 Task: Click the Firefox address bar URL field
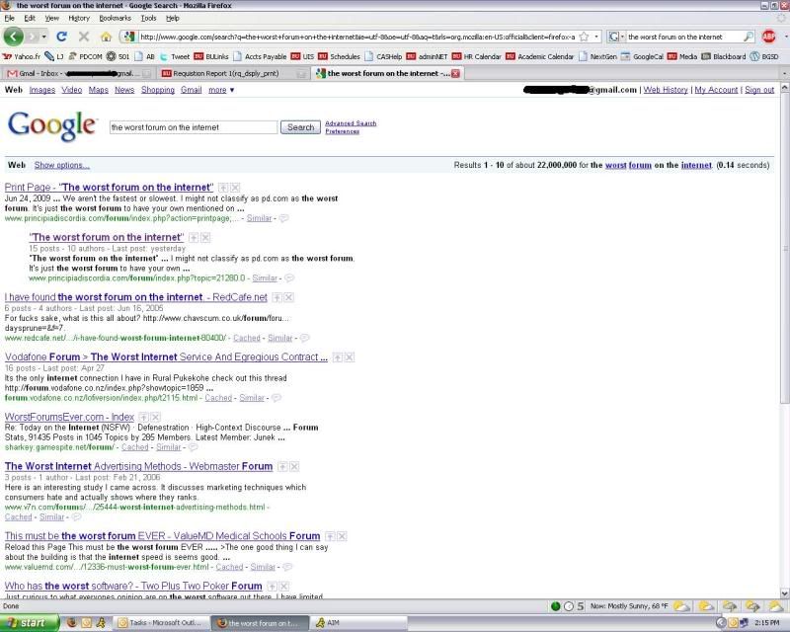pos(357,37)
